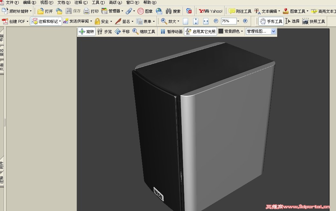Expand the 安全 dropdown arrow
The image size is (336, 211).
click(x=111, y=21)
